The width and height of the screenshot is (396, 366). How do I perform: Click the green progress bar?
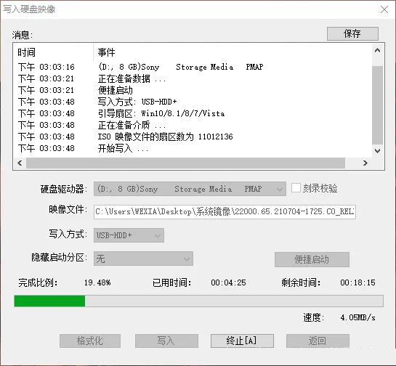pos(49,301)
